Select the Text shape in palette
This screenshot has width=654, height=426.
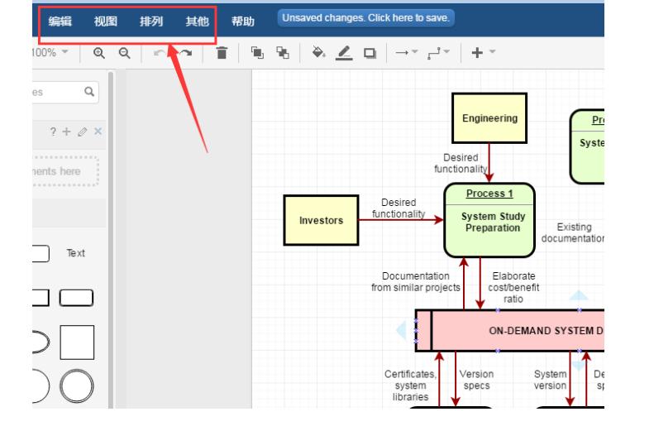(x=76, y=253)
